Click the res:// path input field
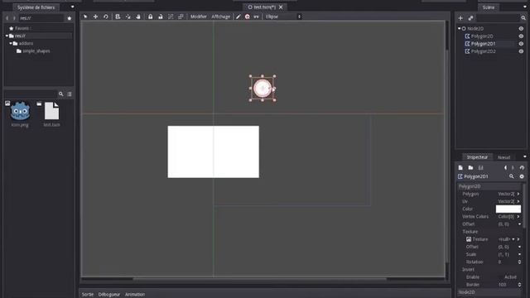This screenshot has height=298, width=530. [41, 18]
